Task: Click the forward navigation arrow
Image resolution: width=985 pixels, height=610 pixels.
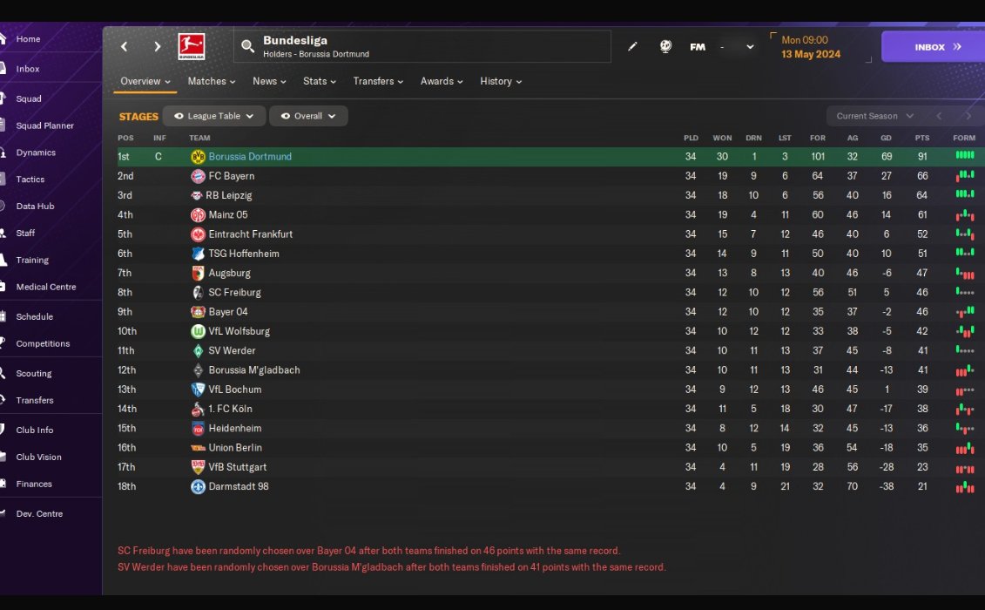Action: pyautogui.click(x=157, y=46)
